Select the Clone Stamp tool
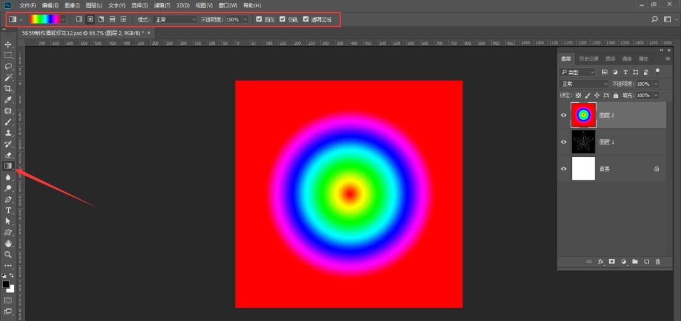The height and width of the screenshot is (321, 681). (x=8, y=133)
